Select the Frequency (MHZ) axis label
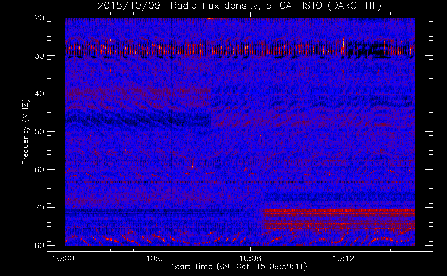447x276 pixels. point(25,132)
